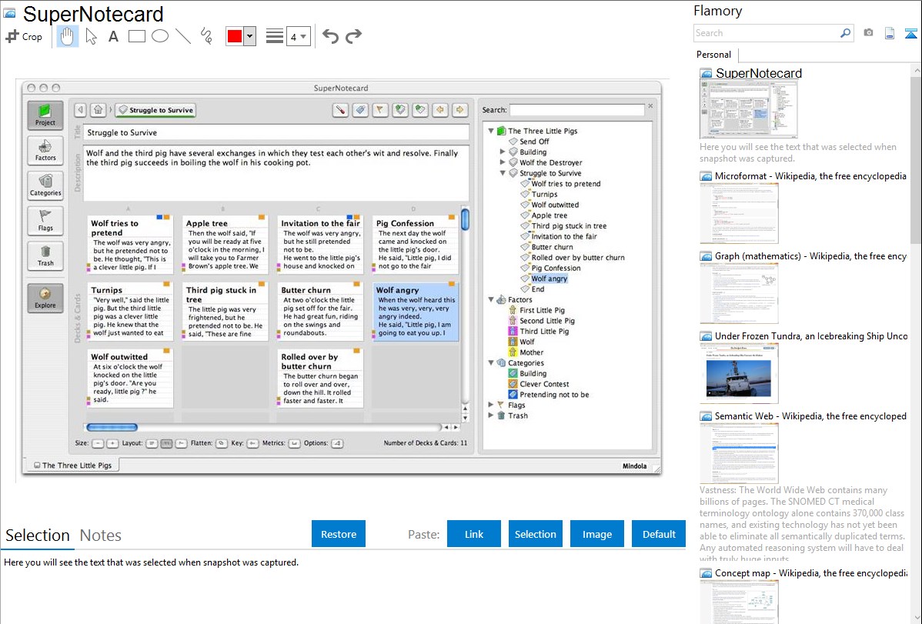Collapse the Struggle to Survive tree node

[x=503, y=173]
